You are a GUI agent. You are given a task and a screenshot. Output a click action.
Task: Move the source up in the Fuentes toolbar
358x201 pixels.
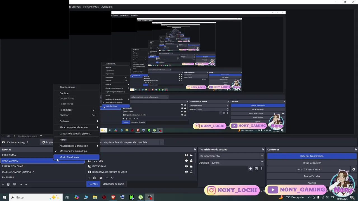107,178
